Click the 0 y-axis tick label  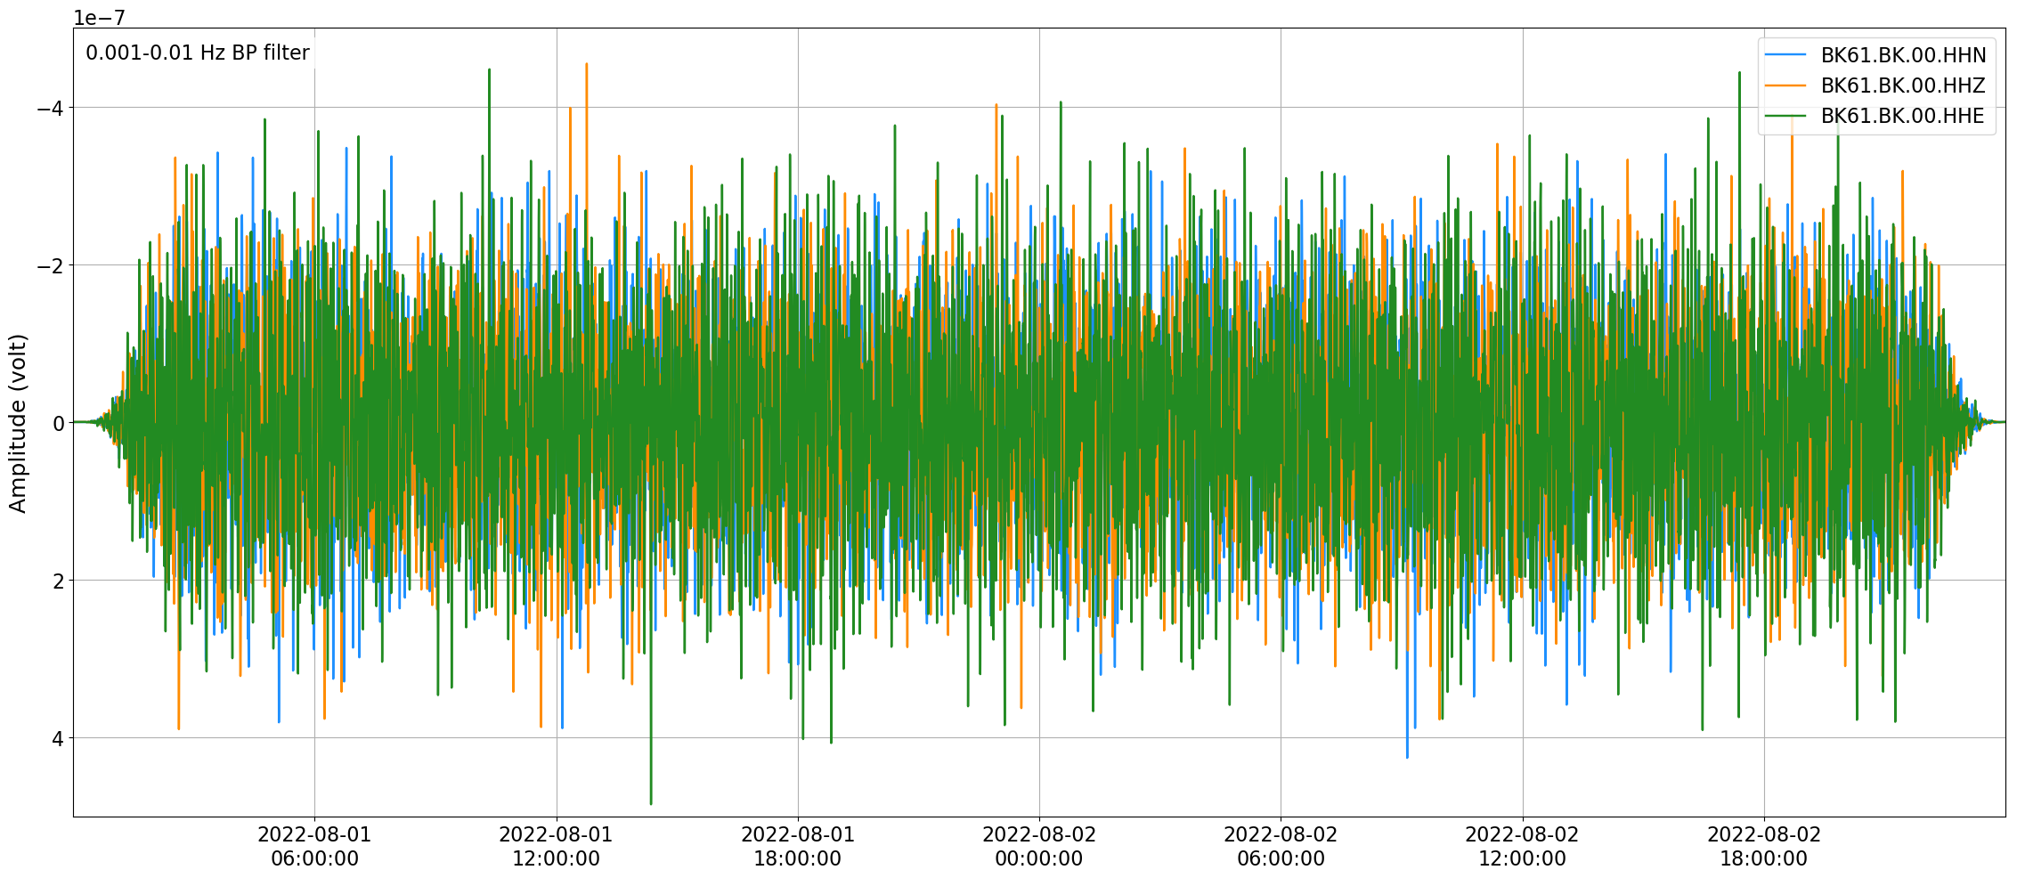coord(59,423)
